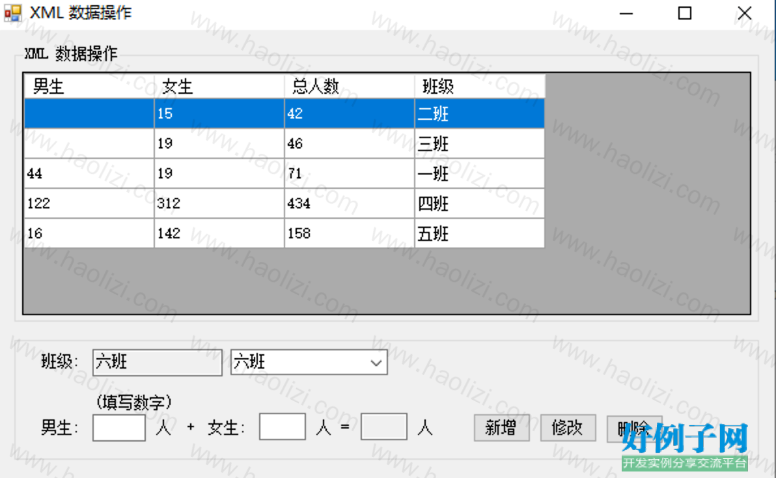The height and width of the screenshot is (478, 776).
Task: Click the cell with value 16
Action: click(89, 233)
